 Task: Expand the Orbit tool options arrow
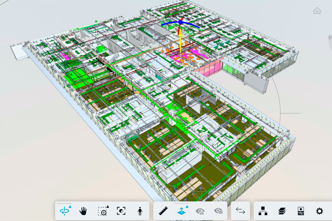tap(70, 206)
